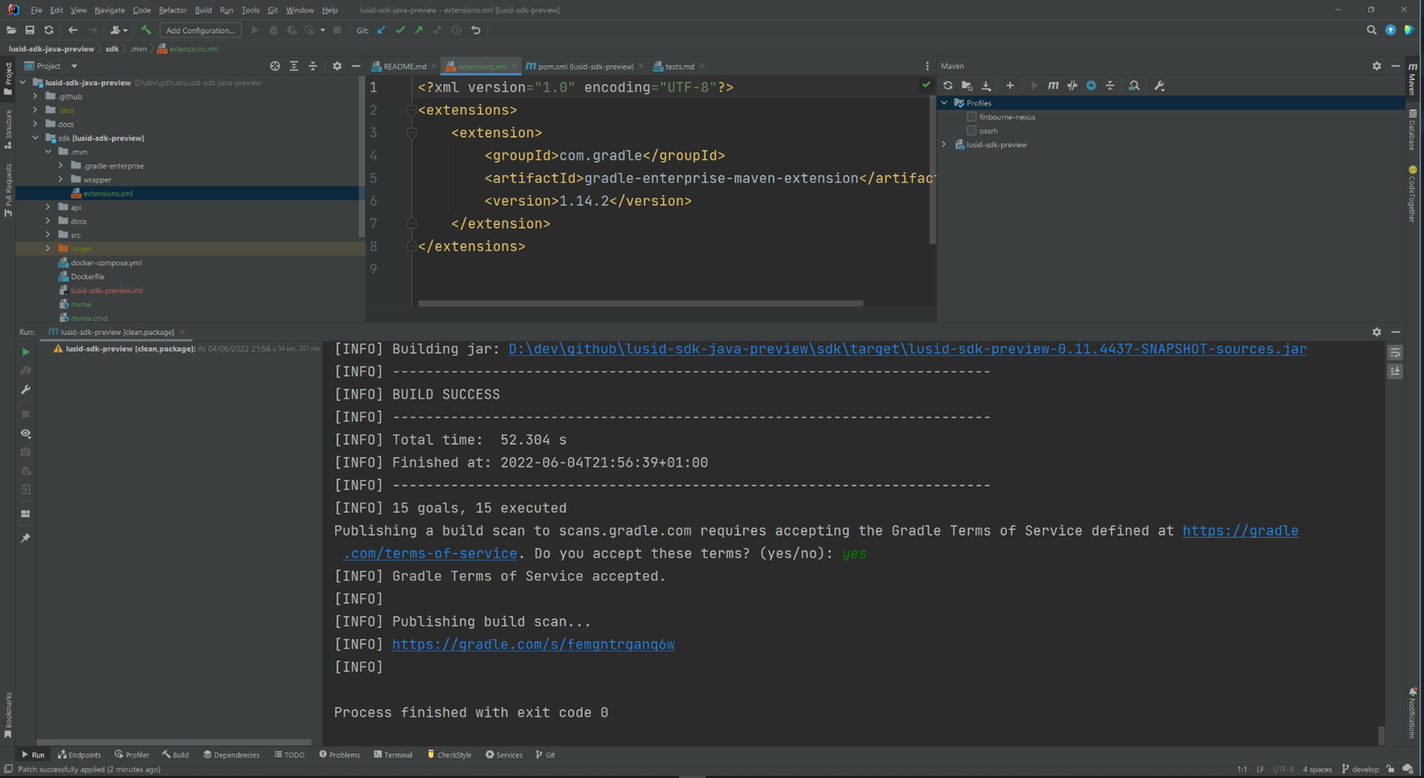Click the 4 spaces indent status
1424x778 pixels.
coord(1317,769)
